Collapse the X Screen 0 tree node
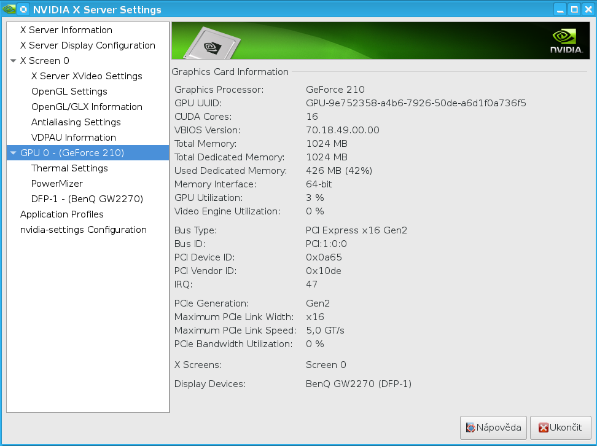This screenshot has height=446, width=597. [14, 61]
